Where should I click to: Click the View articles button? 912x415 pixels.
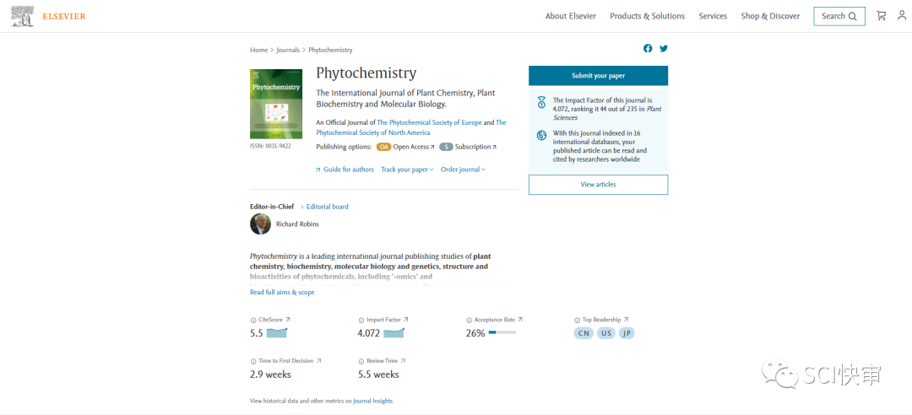click(598, 185)
